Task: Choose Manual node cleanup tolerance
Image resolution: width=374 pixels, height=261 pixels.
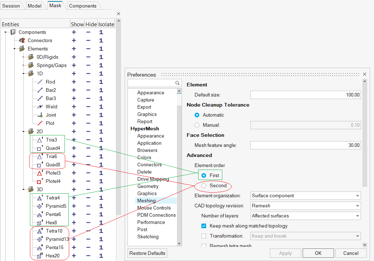Action: [197, 125]
